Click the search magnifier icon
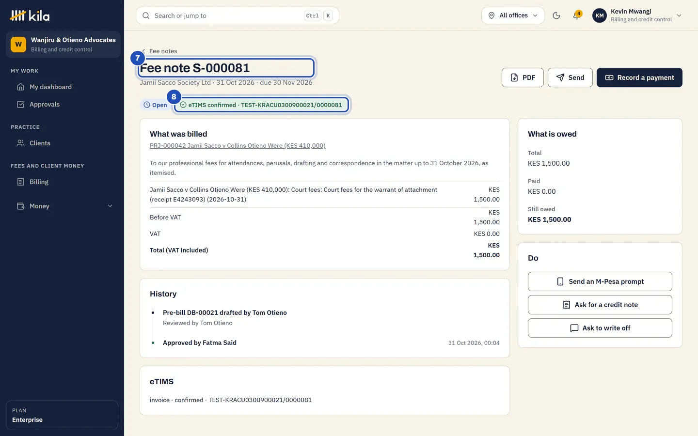 point(146,16)
